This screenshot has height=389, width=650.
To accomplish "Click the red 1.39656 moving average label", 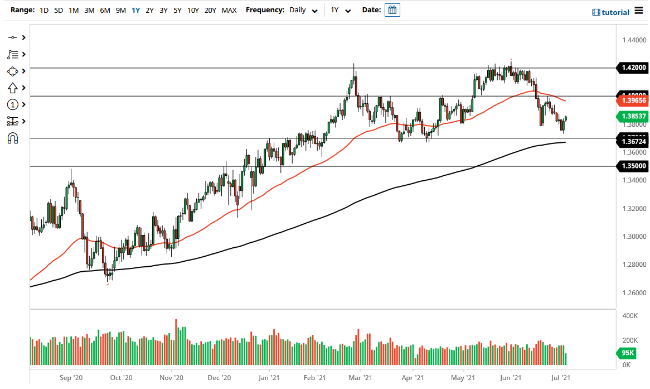I will coord(632,100).
